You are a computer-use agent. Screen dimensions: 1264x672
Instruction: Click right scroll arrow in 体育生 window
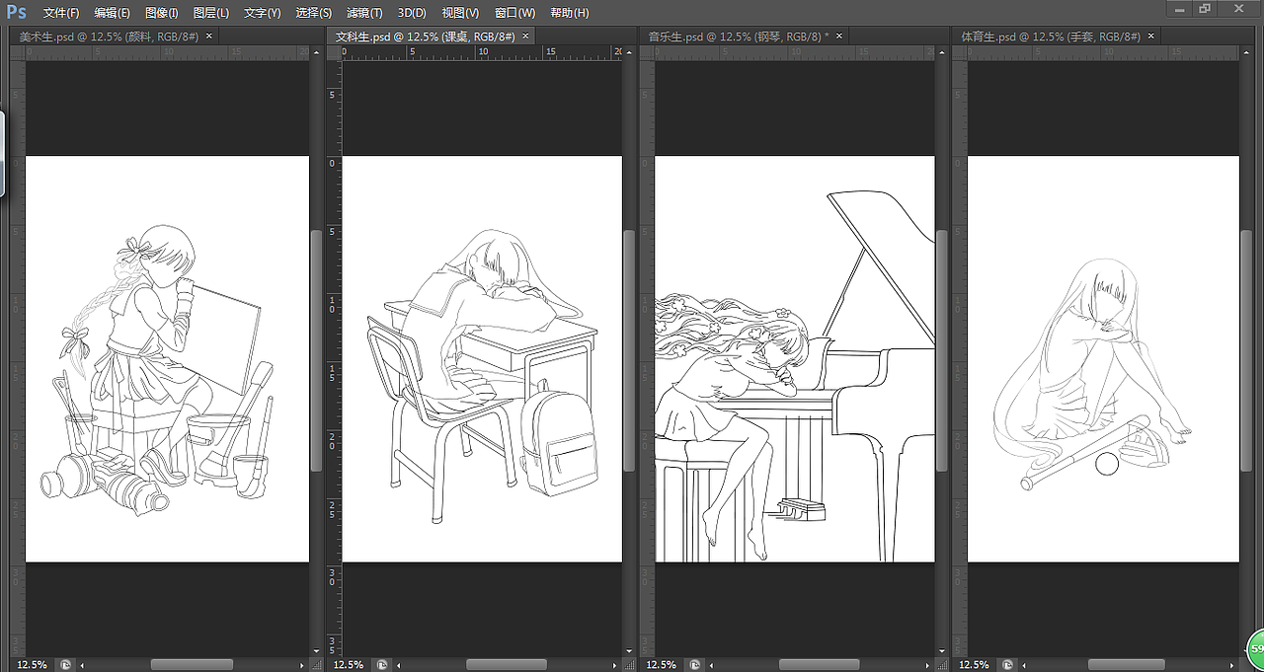coord(1233,665)
